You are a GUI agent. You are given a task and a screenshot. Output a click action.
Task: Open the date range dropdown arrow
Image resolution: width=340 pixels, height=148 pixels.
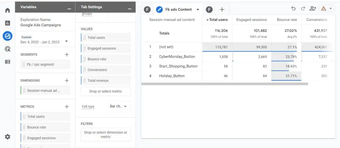(x=66, y=41)
